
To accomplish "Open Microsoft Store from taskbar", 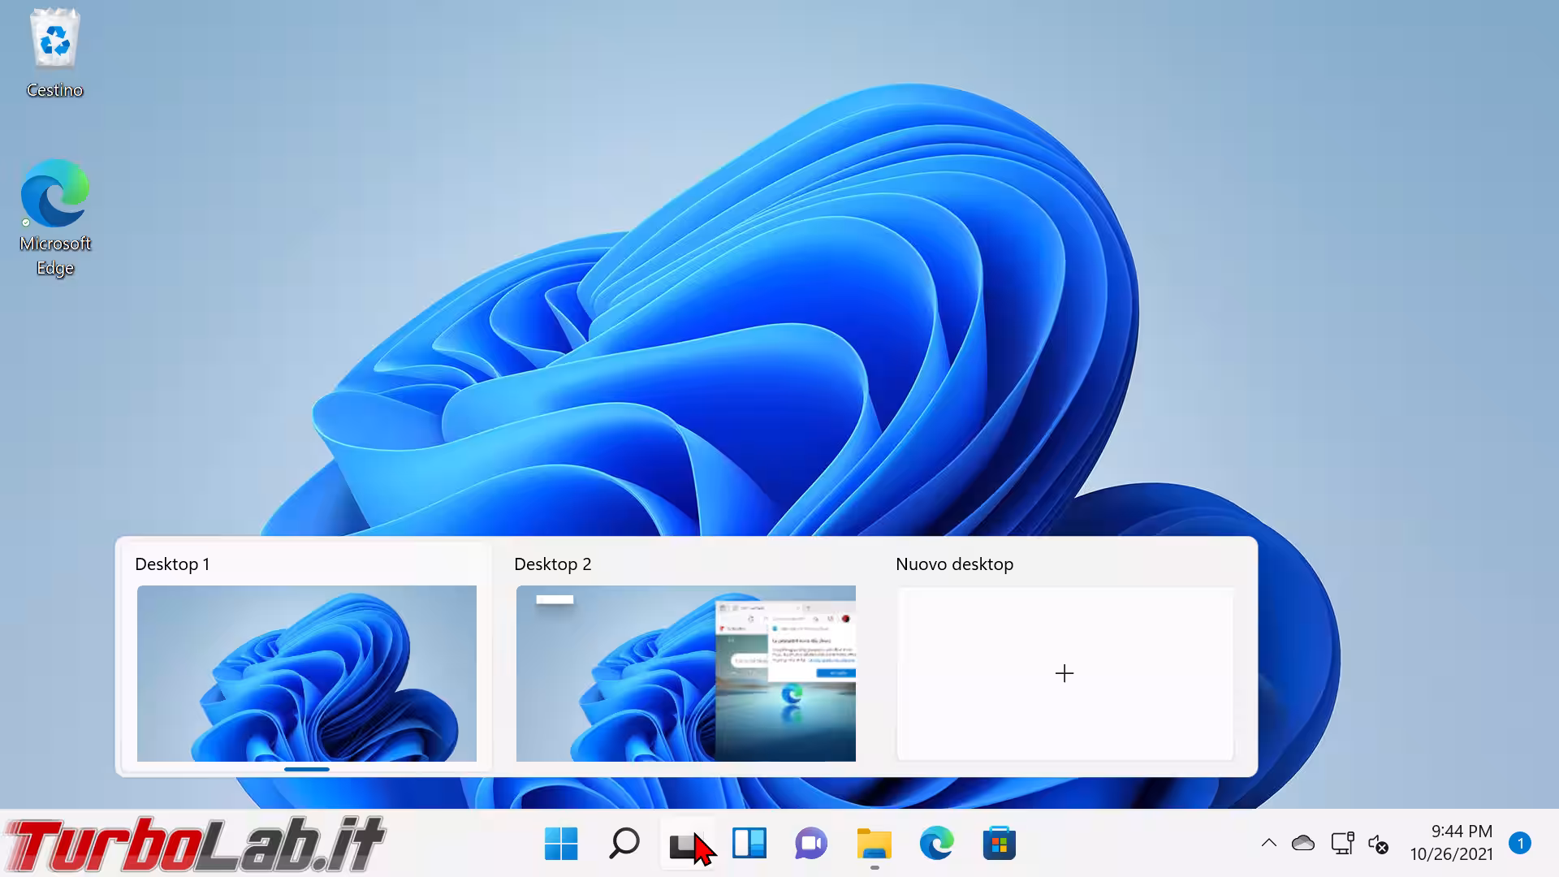I will coord(999,844).
